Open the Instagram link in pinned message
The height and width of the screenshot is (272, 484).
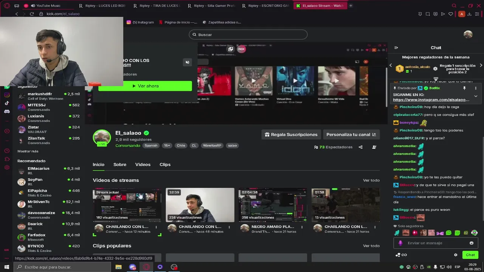tap(431, 100)
